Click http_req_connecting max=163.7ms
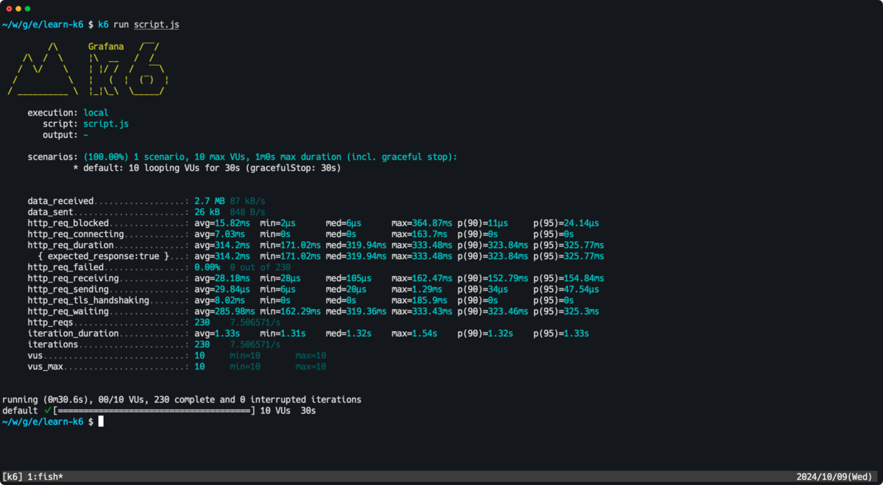The width and height of the screenshot is (883, 485). click(x=419, y=234)
